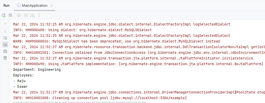Print the console output
Screen dimensions: 265x103
5,51
